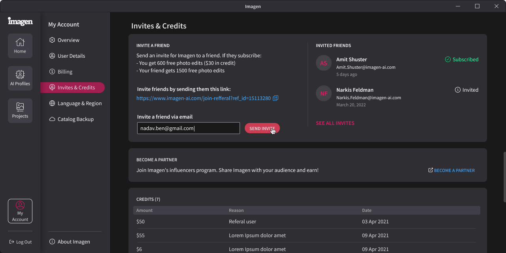
Task: Open AI Profiles using the chip icon
Action: click(20, 74)
